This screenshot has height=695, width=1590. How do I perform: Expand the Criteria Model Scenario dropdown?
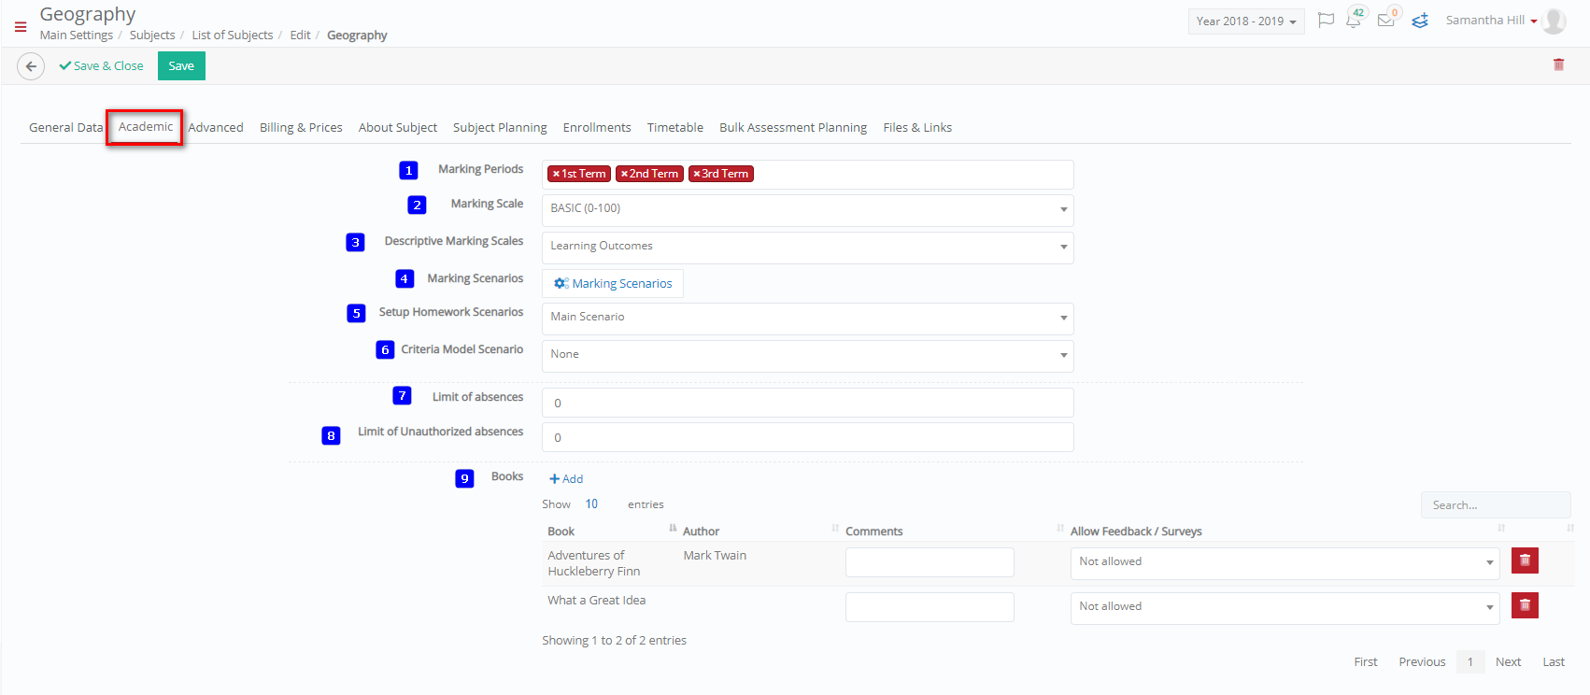tap(807, 355)
